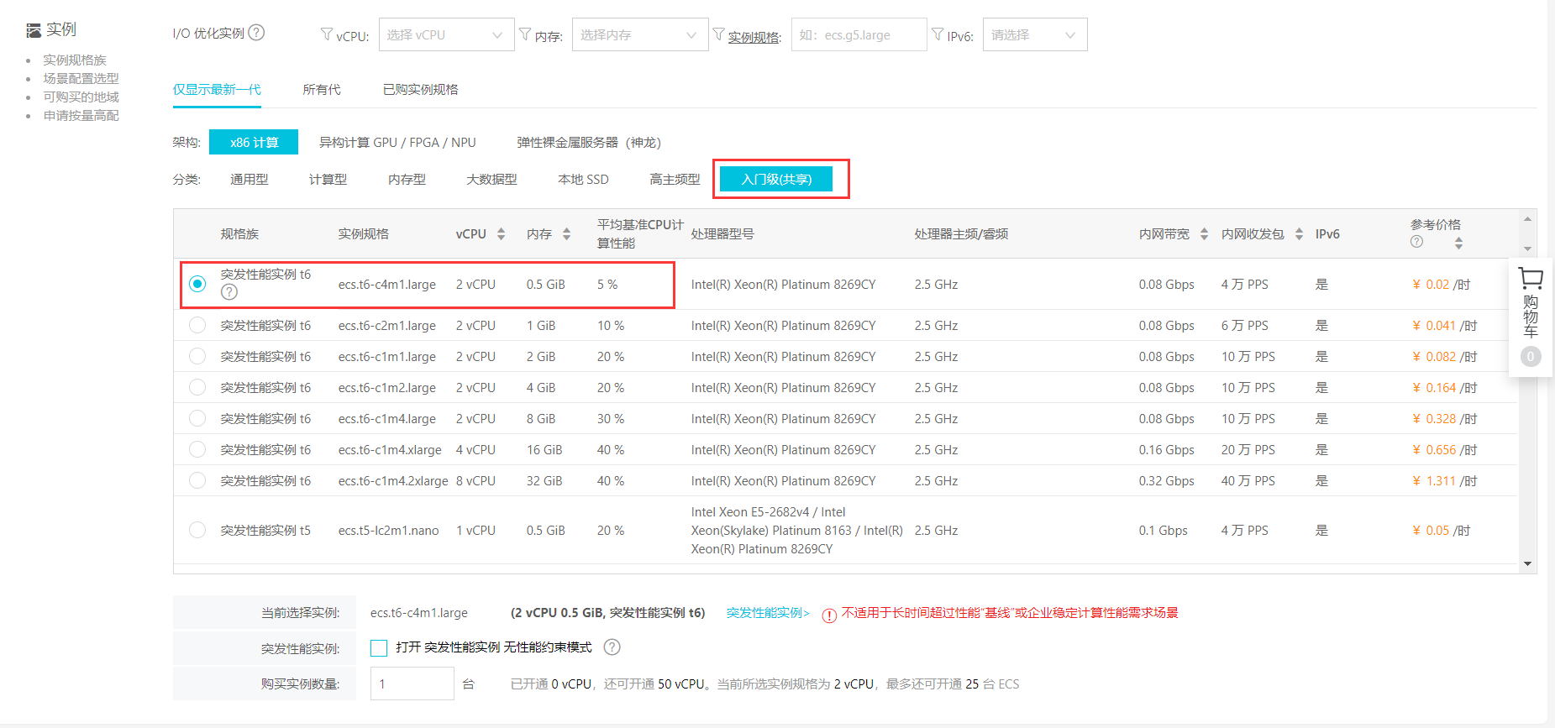
Task: Open the shopping cart icon
Action: pyautogui.click(x=1531, y=279)
